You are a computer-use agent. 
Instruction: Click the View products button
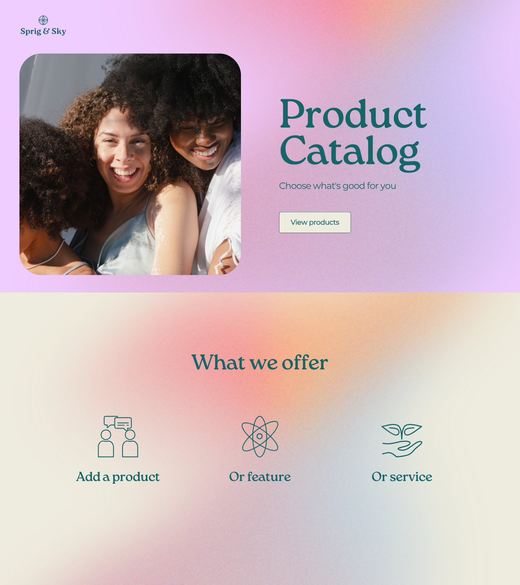[315, 222]
